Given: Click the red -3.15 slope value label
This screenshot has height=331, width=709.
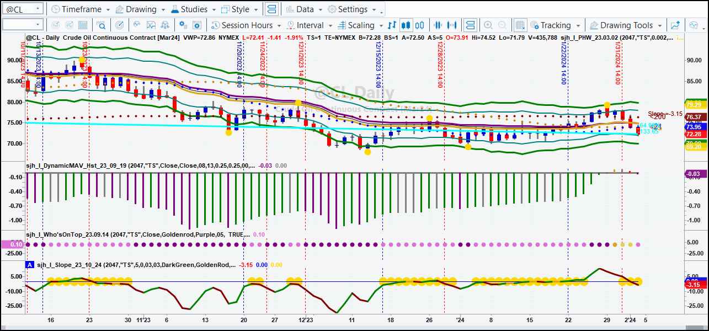Looking at the screenshot, I should (x=695, y=285).
